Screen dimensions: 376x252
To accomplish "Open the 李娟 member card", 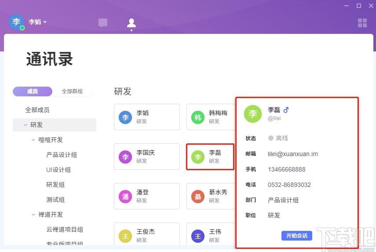I will pyautogui.click(x=147, y=117).
